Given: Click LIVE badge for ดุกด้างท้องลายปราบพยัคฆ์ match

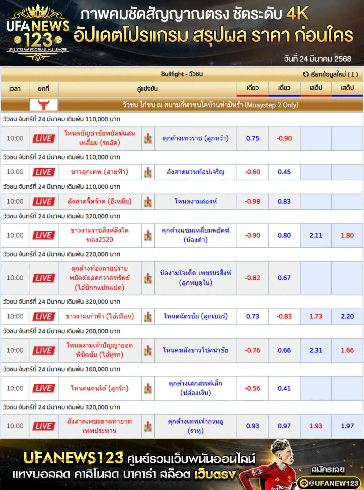Looking at the screenshot, I should click(x=43, y=278).
